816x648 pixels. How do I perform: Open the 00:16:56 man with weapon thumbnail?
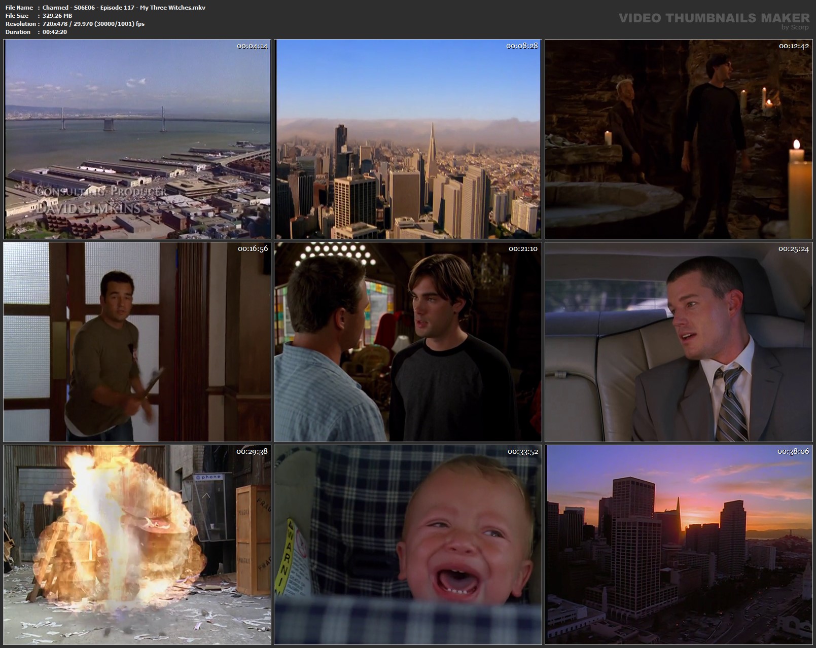pos(137,342)
